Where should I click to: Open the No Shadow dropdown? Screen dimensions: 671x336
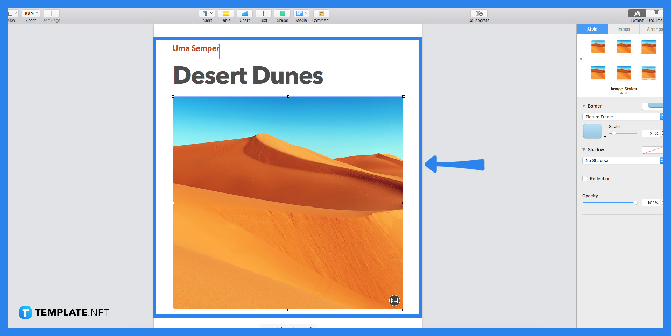(623, 160)
